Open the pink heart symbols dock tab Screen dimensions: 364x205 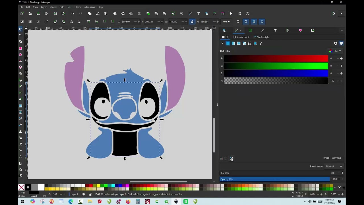[x=300, y=30]
